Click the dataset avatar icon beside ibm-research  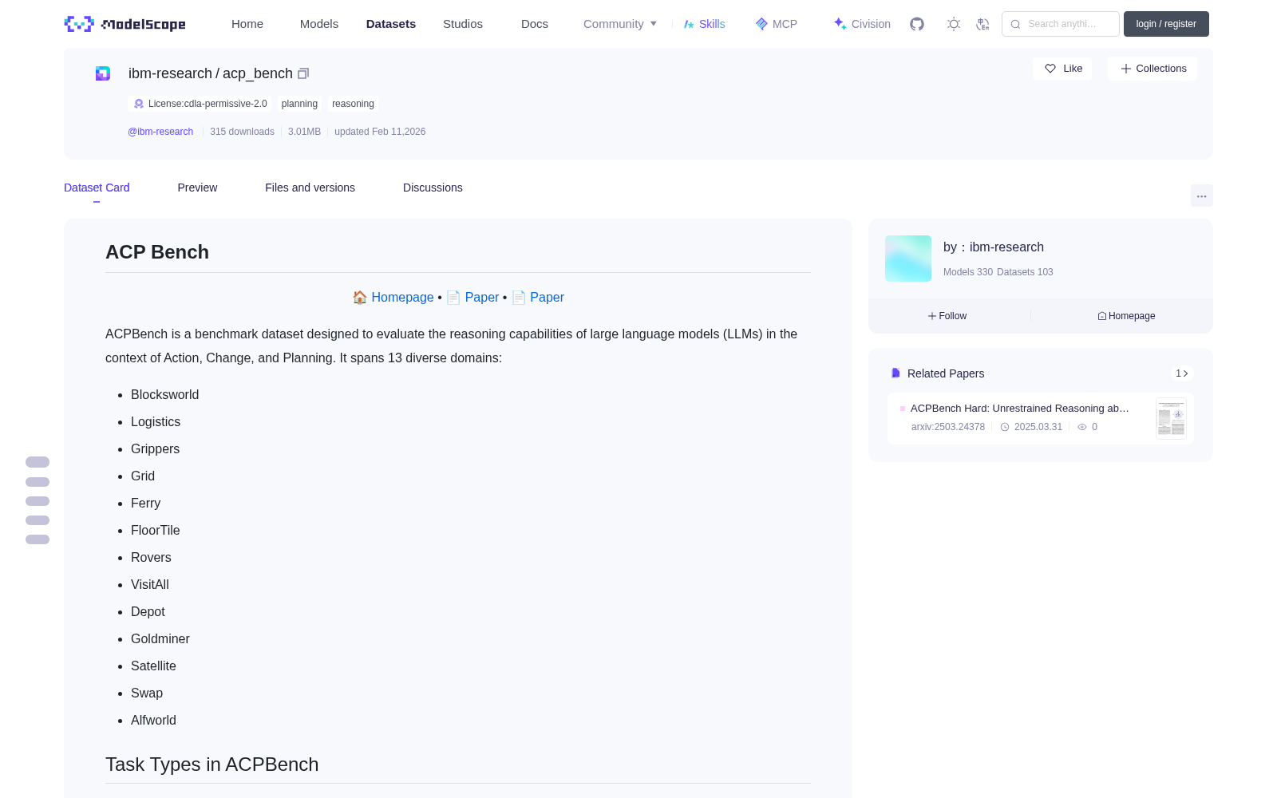point(103,73)
